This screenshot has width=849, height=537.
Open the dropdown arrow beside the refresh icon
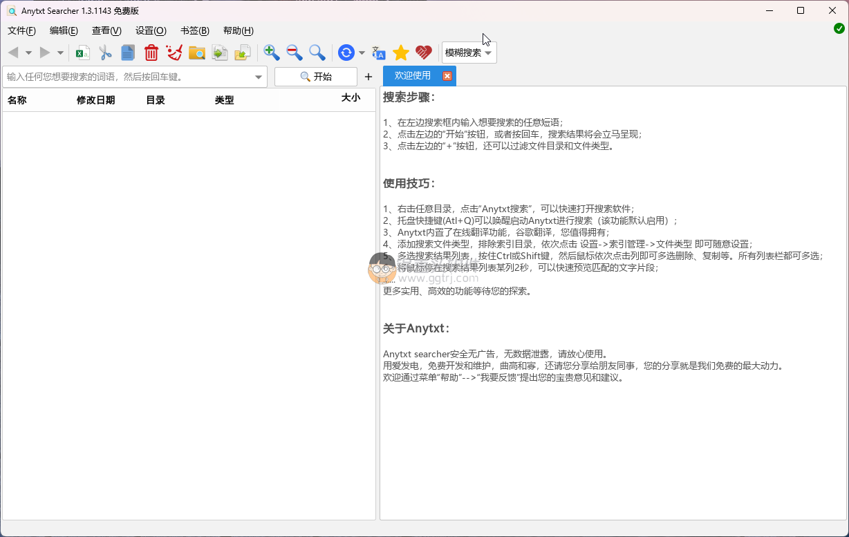click(x=362, y=53)
